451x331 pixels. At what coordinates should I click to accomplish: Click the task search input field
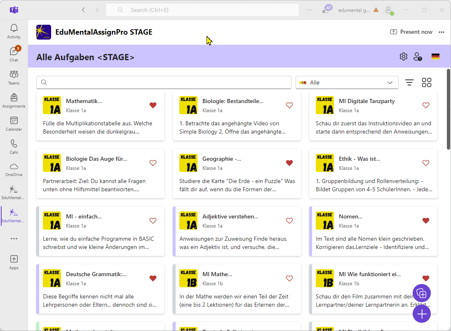164,82
